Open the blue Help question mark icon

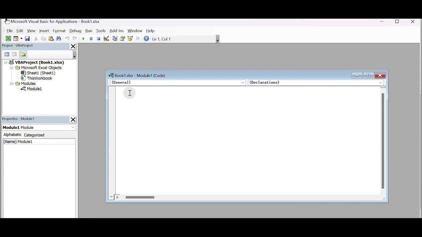tap(146, 39)
